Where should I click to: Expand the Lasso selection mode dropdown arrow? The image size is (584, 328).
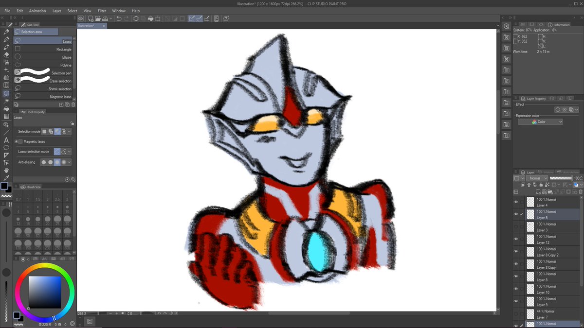coord(70,152)
